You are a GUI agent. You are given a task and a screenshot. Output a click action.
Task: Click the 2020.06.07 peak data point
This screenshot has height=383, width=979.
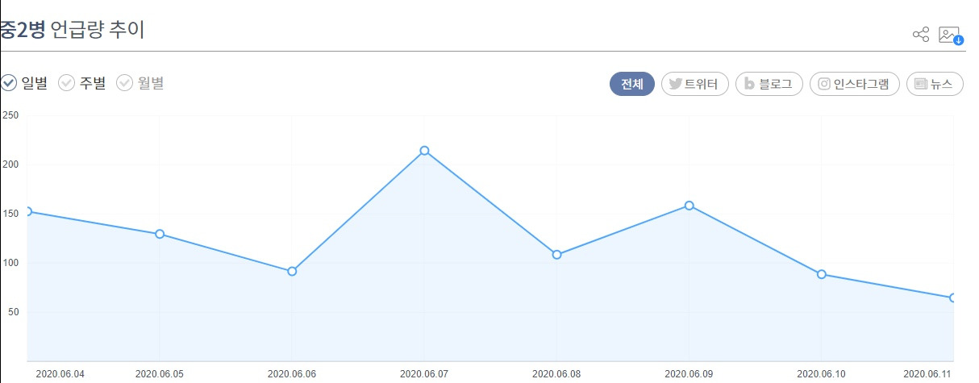(424, 151)
